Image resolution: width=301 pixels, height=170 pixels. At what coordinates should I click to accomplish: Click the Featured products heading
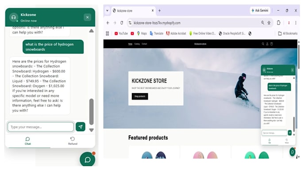(x=148, y=137)
